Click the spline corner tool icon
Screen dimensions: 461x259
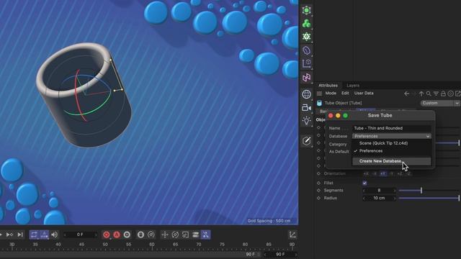click(307, 63)
